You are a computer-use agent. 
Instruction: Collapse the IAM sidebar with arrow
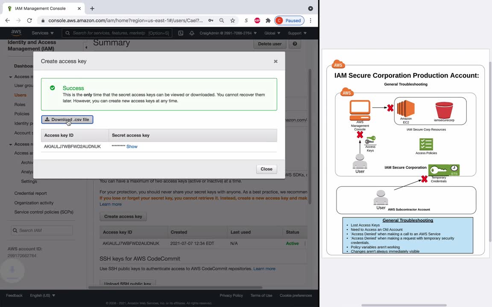(86, 47)
